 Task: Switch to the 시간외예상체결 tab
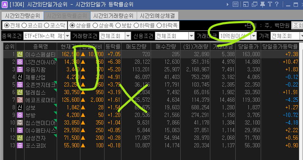point(157,16)
